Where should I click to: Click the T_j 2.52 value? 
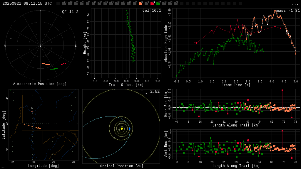[x=150, y=92]
